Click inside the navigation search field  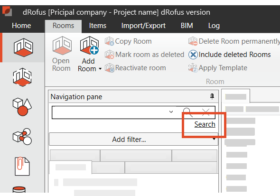(109, 112)
